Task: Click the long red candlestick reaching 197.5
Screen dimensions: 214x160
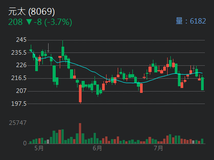Action: click(x=80, y=93)
